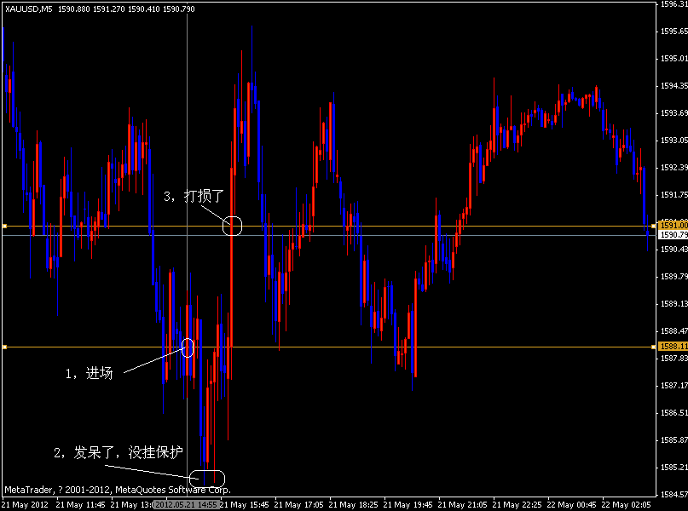Click the 1589.79 price scale value

pos(674,277)
